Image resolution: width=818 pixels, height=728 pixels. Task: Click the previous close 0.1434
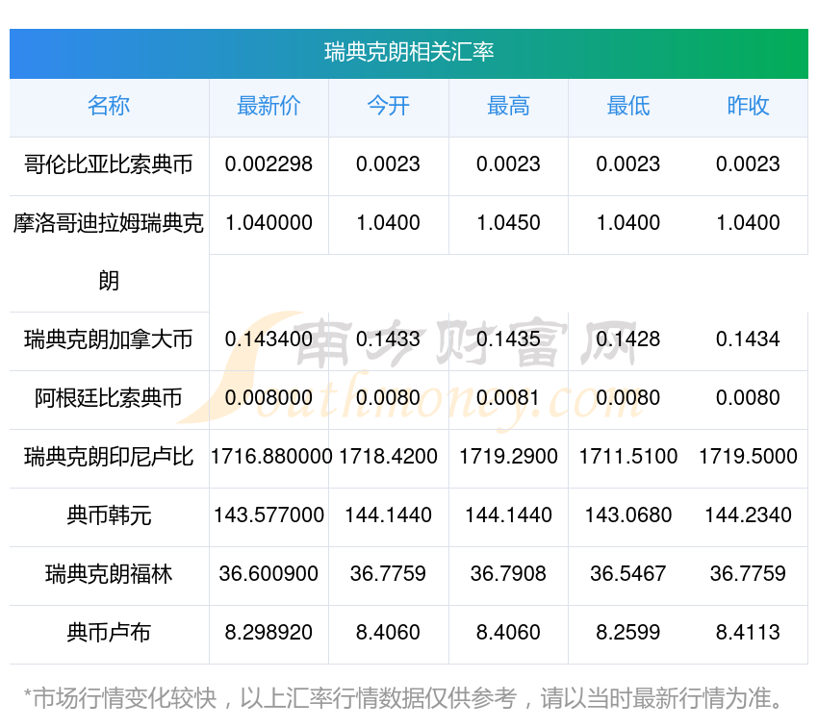click(748, 339)
